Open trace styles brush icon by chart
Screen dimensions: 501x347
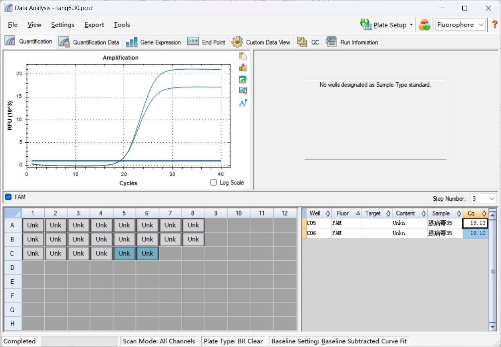pyautogui.click(x=243, y=91)
